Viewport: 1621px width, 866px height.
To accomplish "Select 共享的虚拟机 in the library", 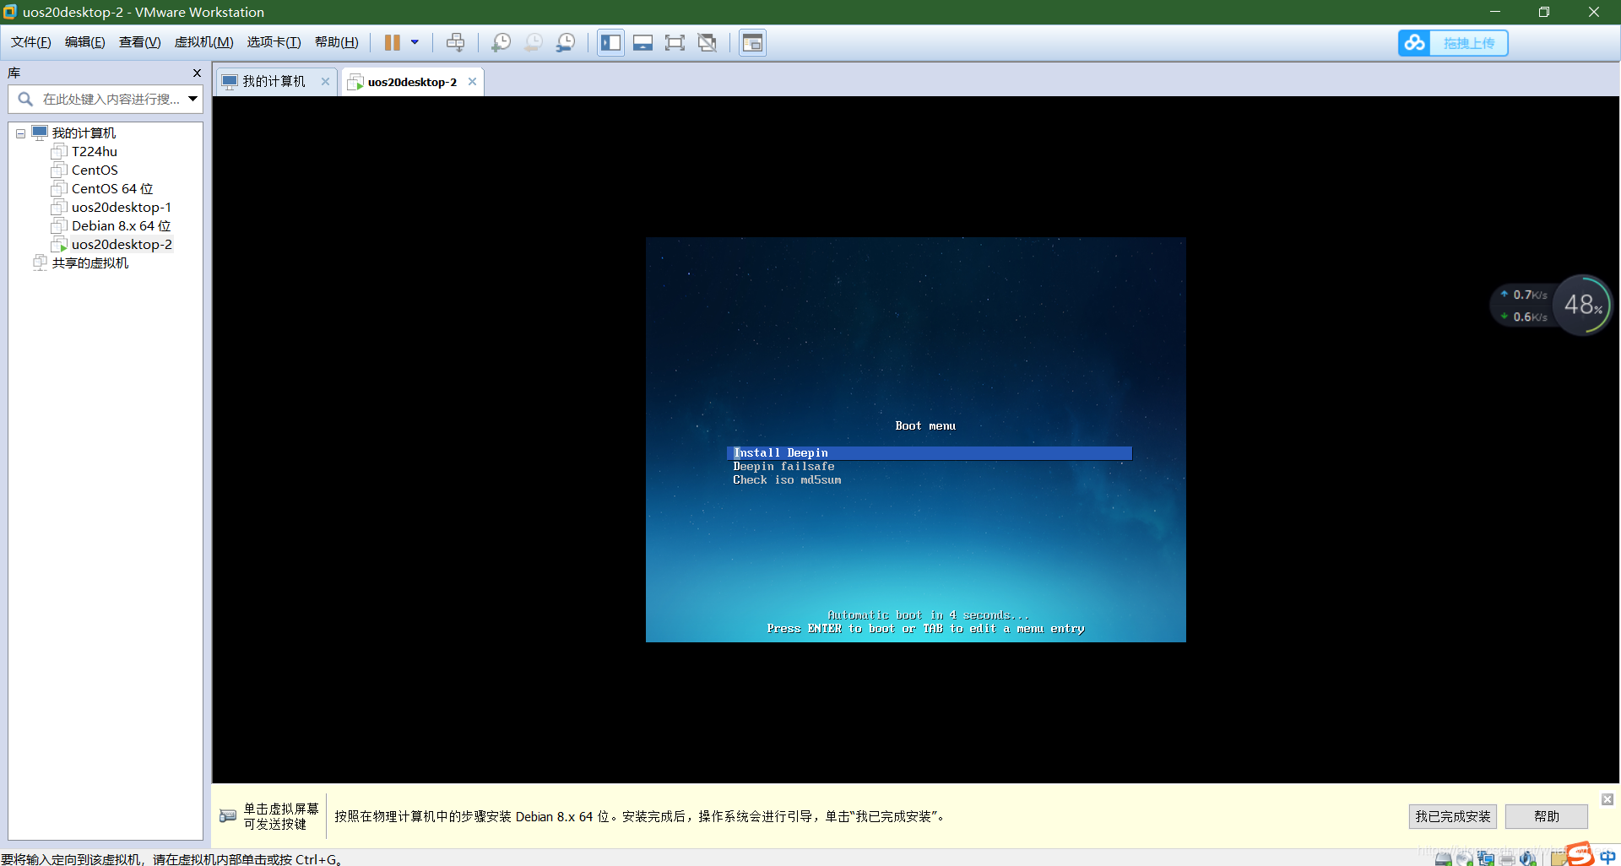I will pyautogui.click(x=89, y=263).
